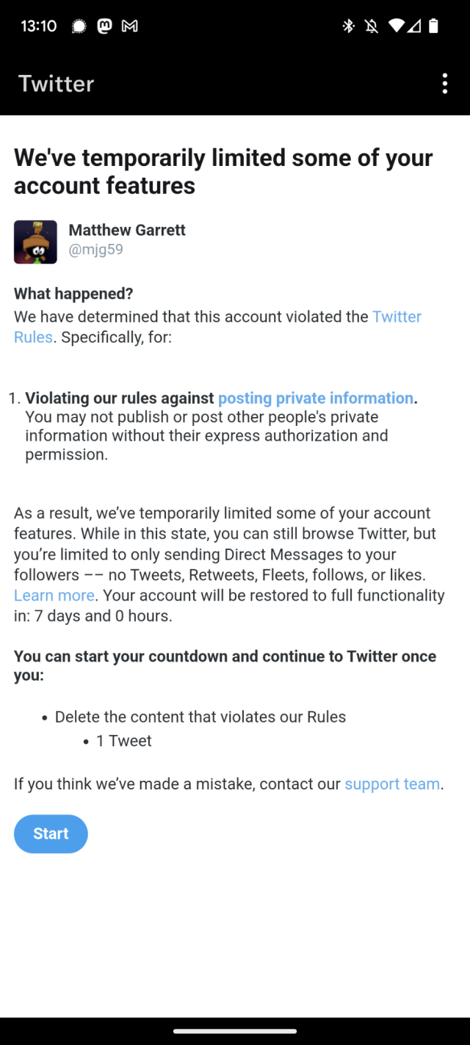Tap the 1 Tweet deletion requirement
This screenshot has width=470, height=1045.
[x=123, y=741]
